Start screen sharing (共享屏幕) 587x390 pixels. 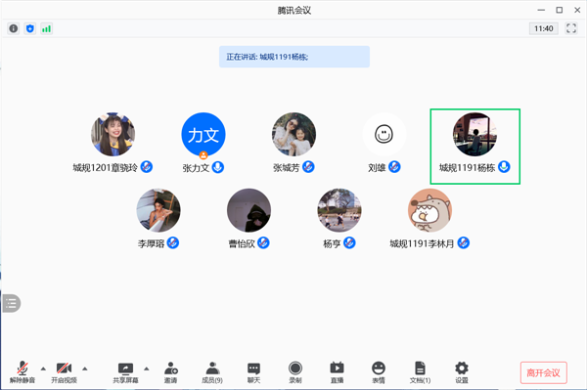tap(125, 372)
